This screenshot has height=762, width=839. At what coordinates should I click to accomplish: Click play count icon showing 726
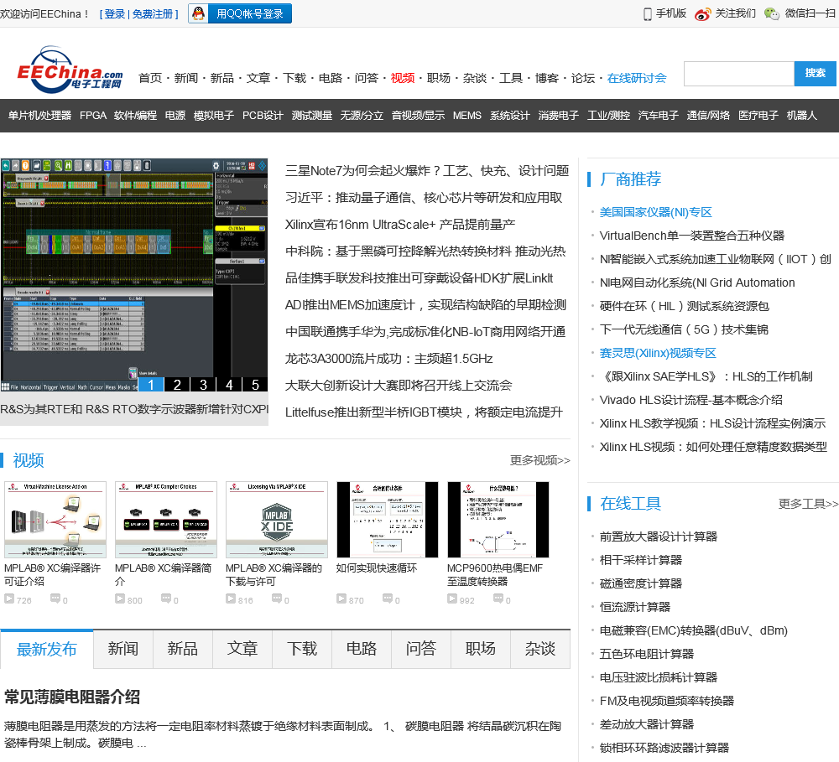[x=9, y=599]
